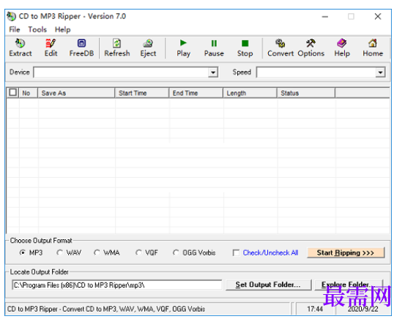Open the File menu
Viewport: 405px width, 319px height.
(x=15, y=29)
